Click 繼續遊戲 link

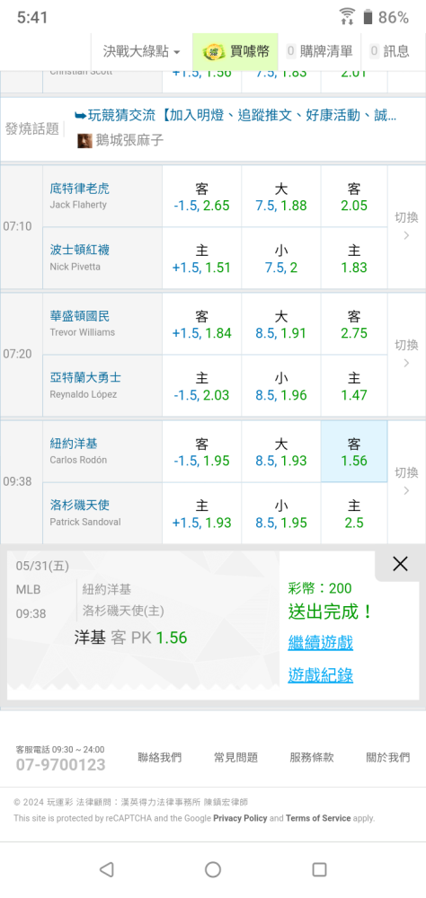tap(321, 643)
